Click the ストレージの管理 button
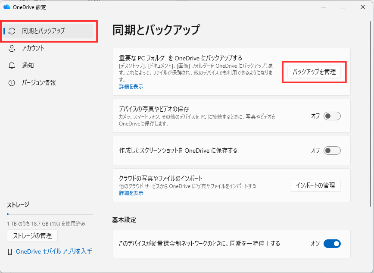Image resolution: width=374 pixels, height=273 pixels. [32, 236]
